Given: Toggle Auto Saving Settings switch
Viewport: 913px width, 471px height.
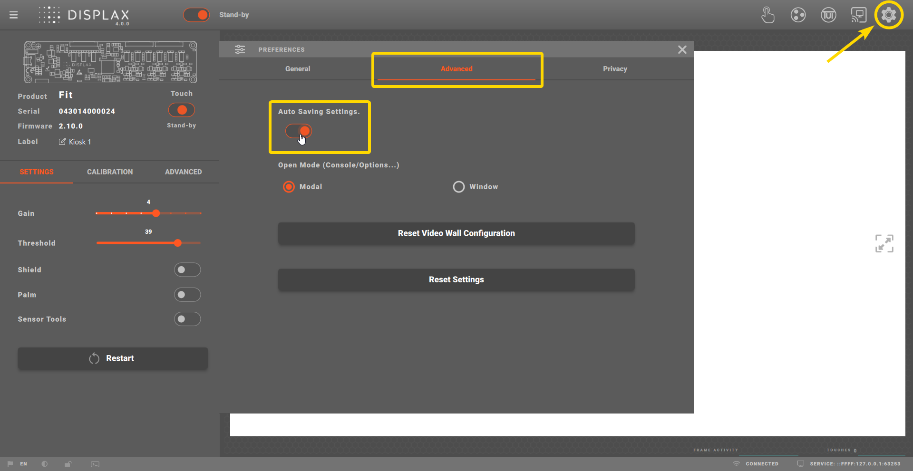Looking at the screenshot, I should pos(299,131).
